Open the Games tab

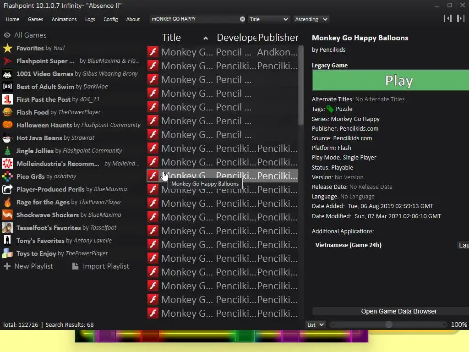tap(35, 19)
